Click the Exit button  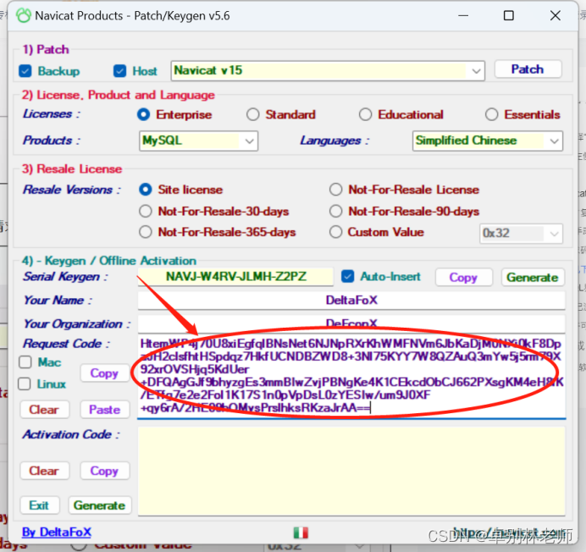[39, 505]
